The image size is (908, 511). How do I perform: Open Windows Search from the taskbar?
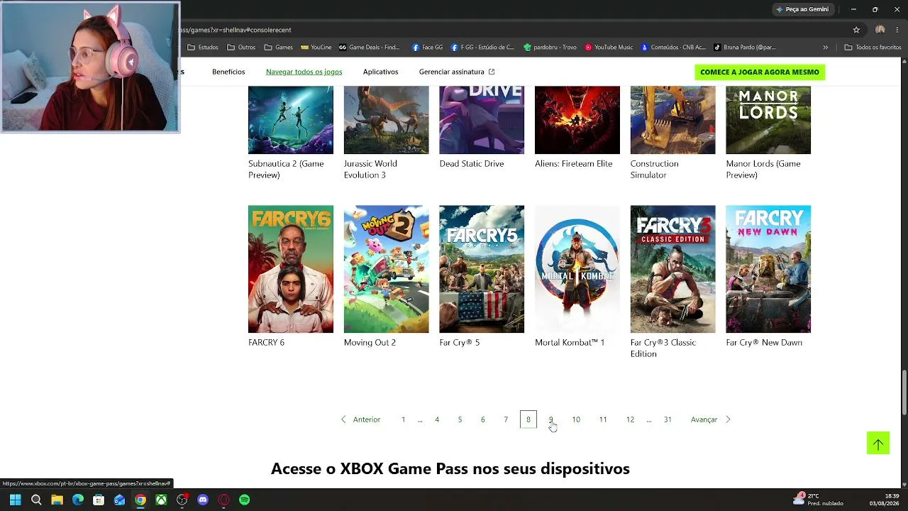tap(36, 500)
